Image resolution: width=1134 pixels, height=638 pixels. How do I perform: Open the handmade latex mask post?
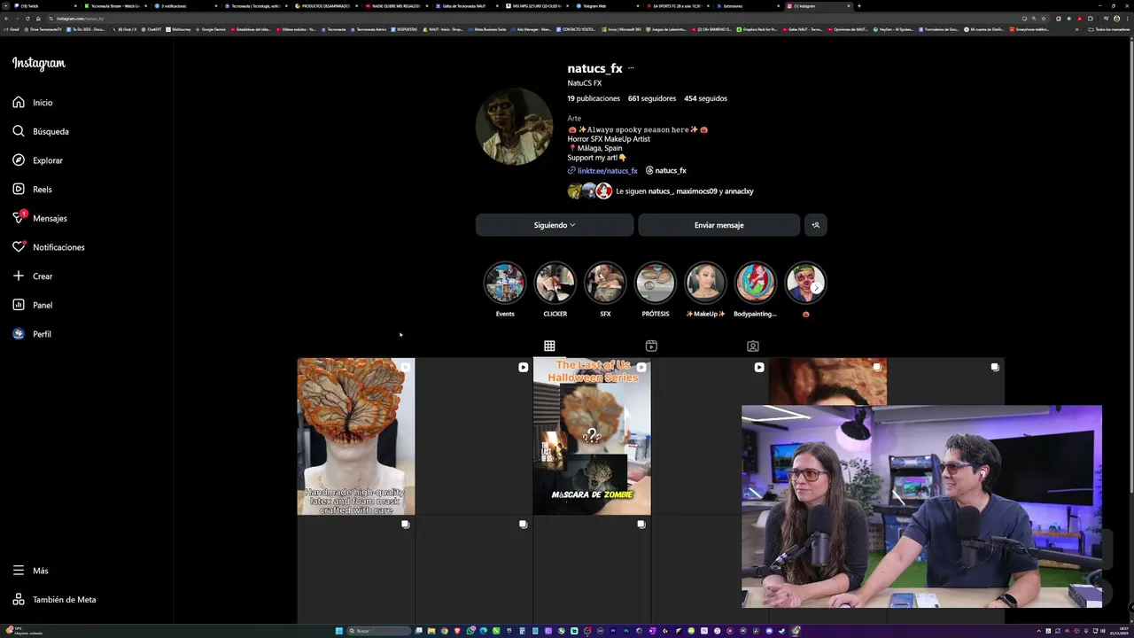click(356, 436)
